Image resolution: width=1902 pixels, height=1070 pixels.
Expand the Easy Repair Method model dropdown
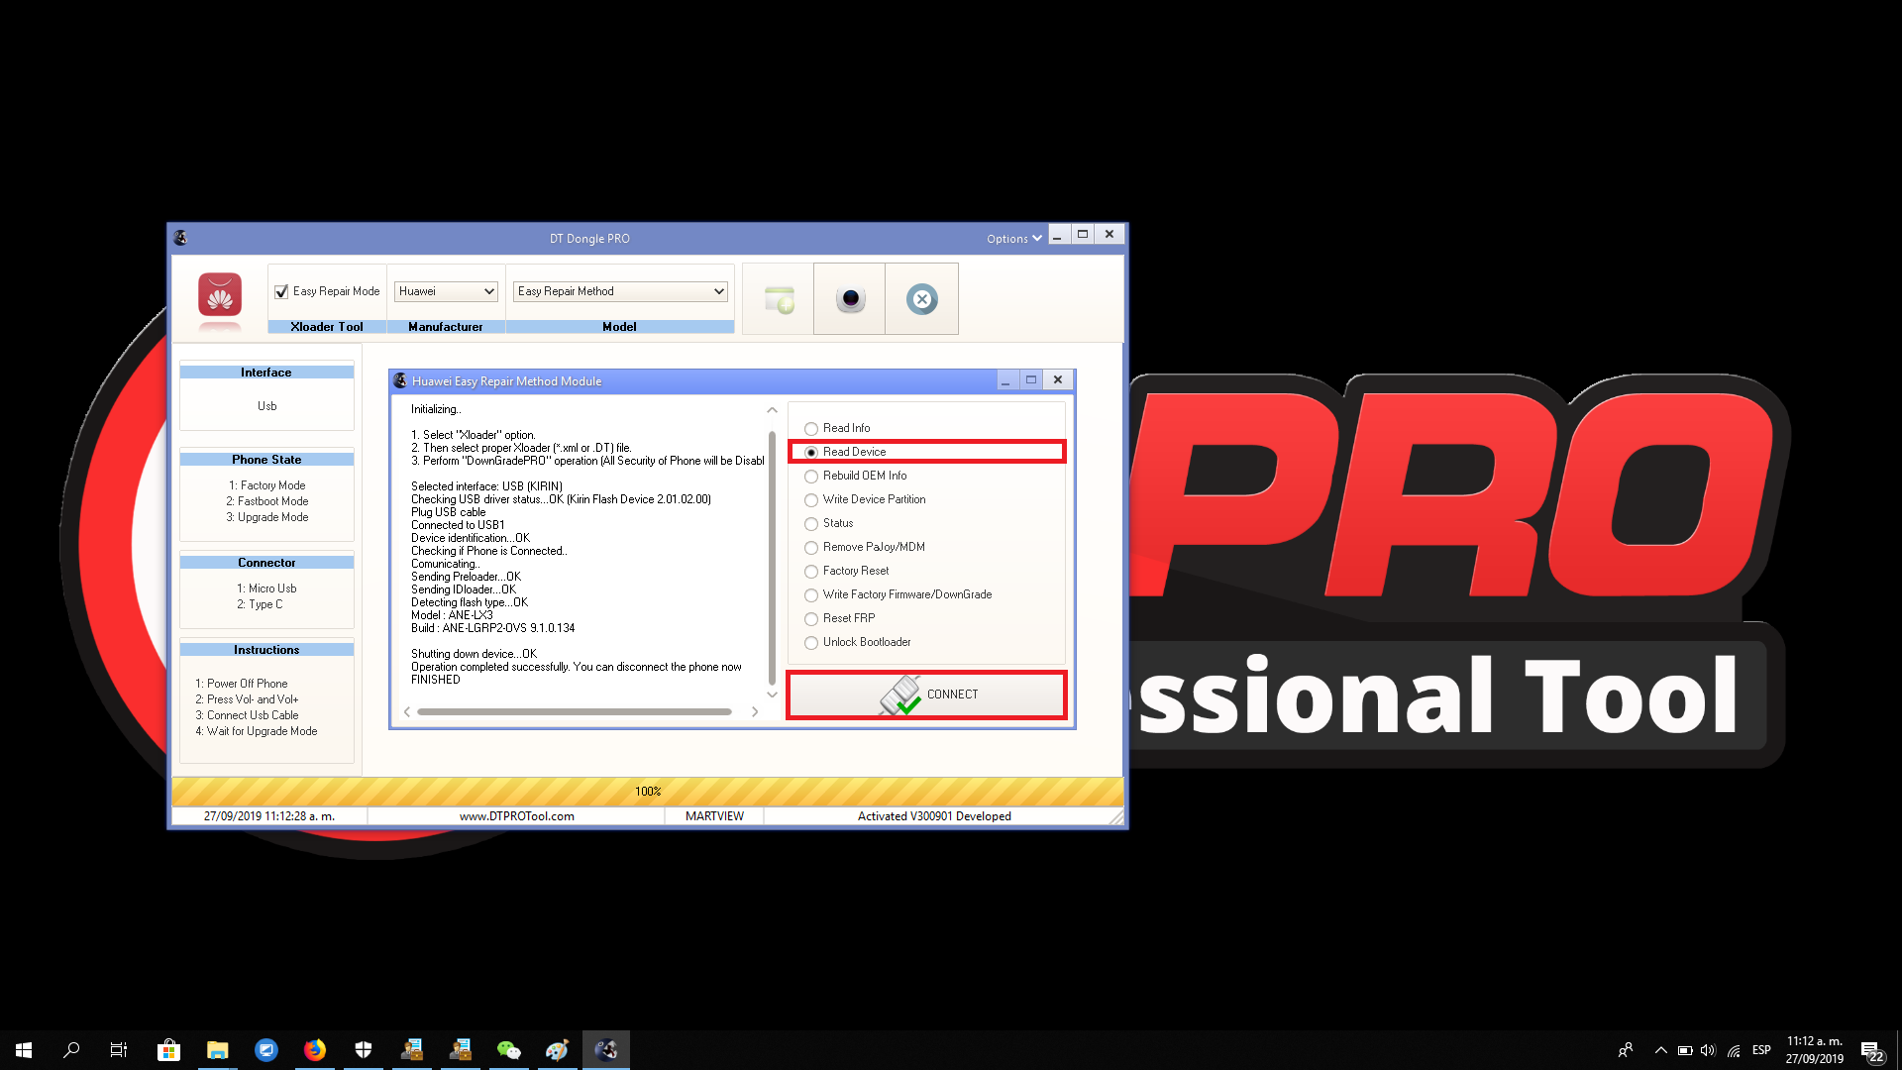click(x=621, y=291)
